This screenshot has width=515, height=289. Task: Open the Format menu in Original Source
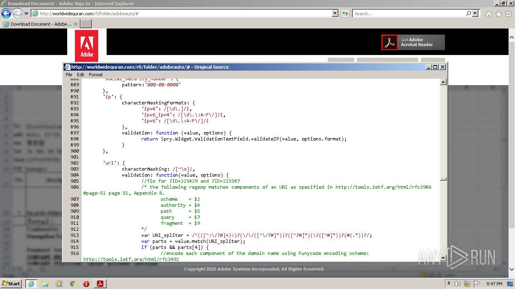[96, 75]
